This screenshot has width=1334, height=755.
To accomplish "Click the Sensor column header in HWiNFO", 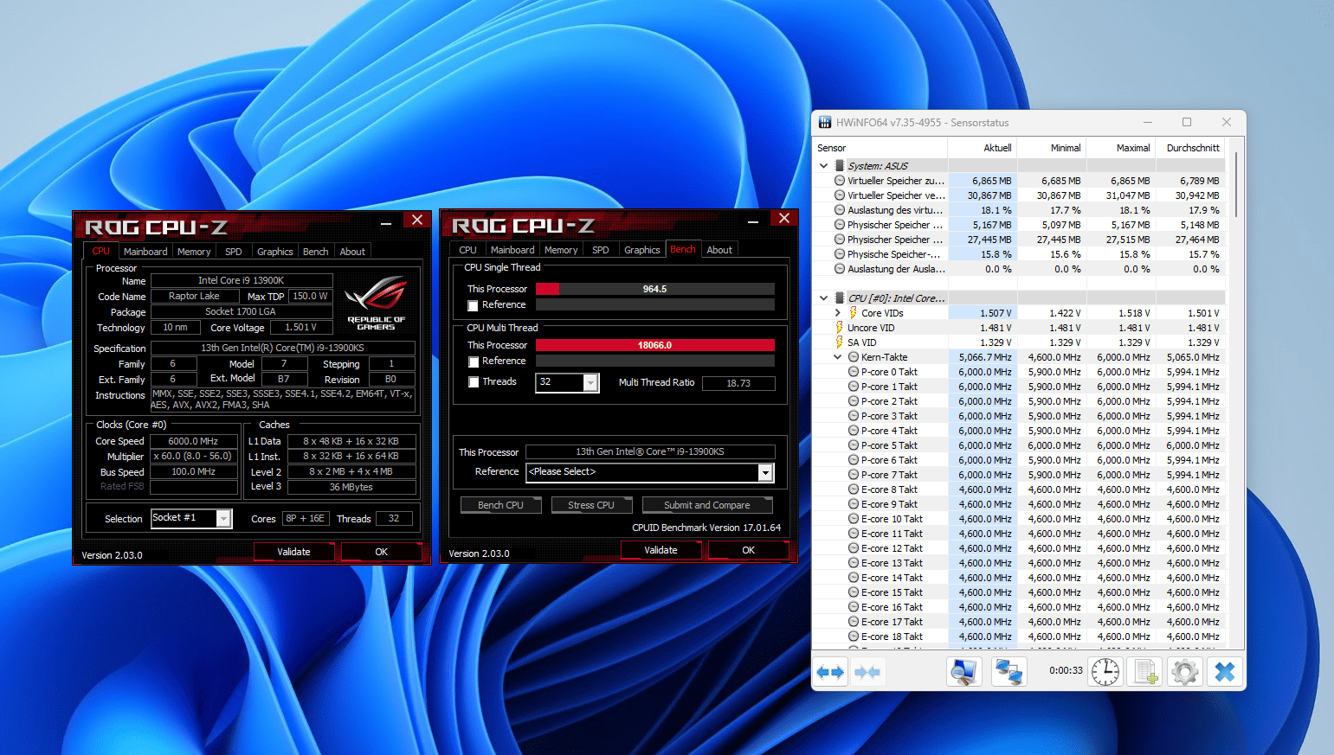I will 880,148.
